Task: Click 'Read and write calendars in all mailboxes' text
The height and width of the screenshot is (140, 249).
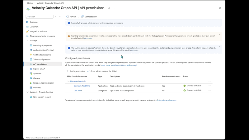Action: click(127, 86)
